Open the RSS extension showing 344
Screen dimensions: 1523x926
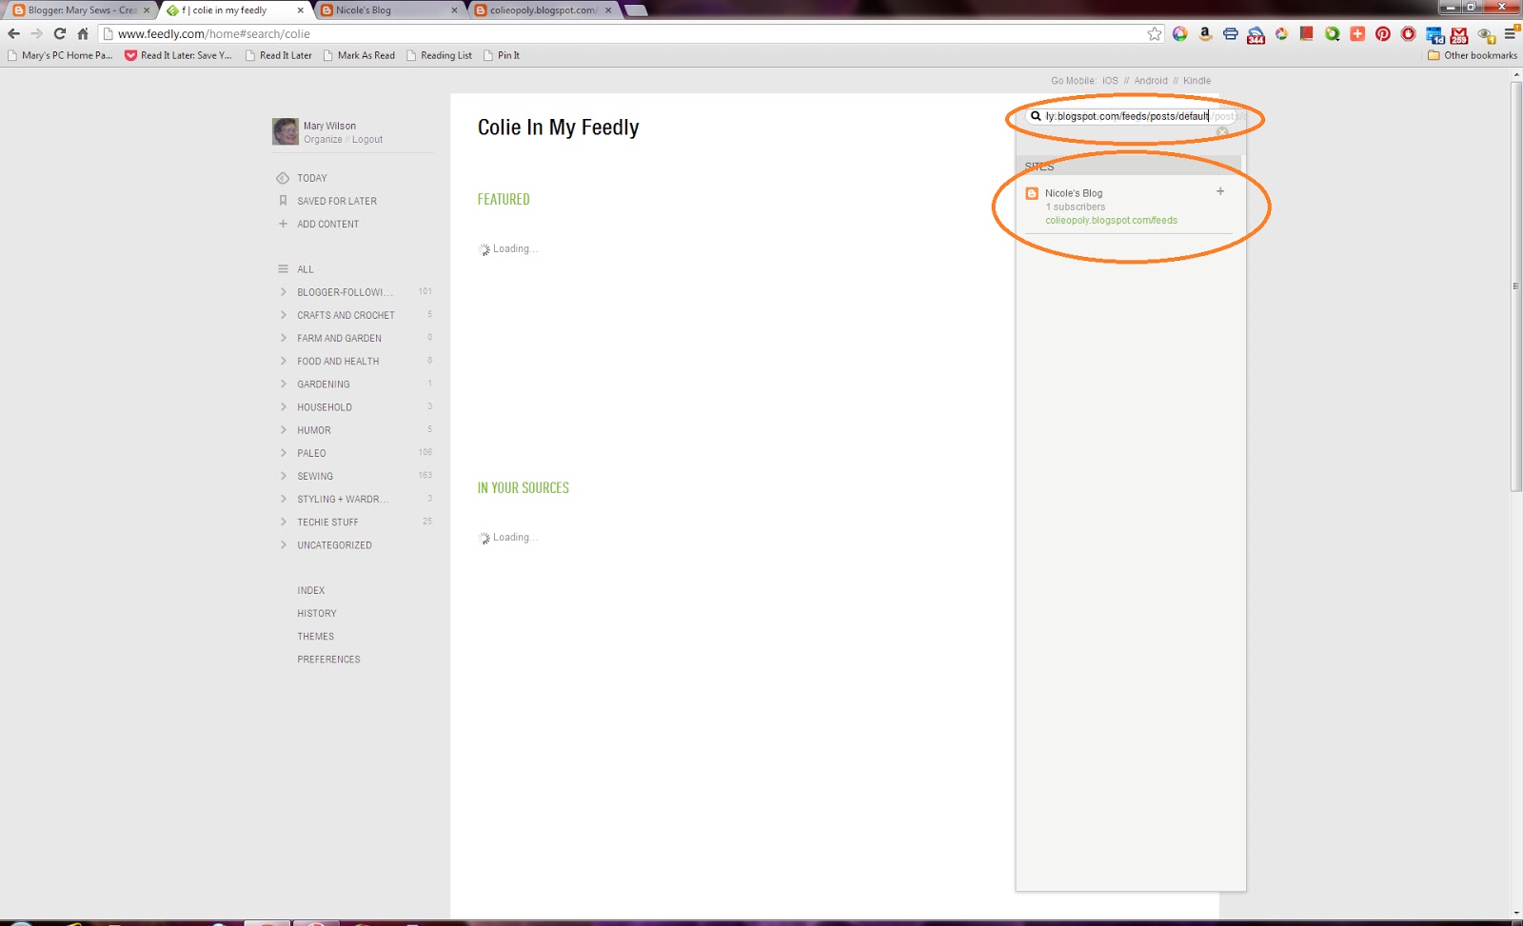coord(1256,35)
